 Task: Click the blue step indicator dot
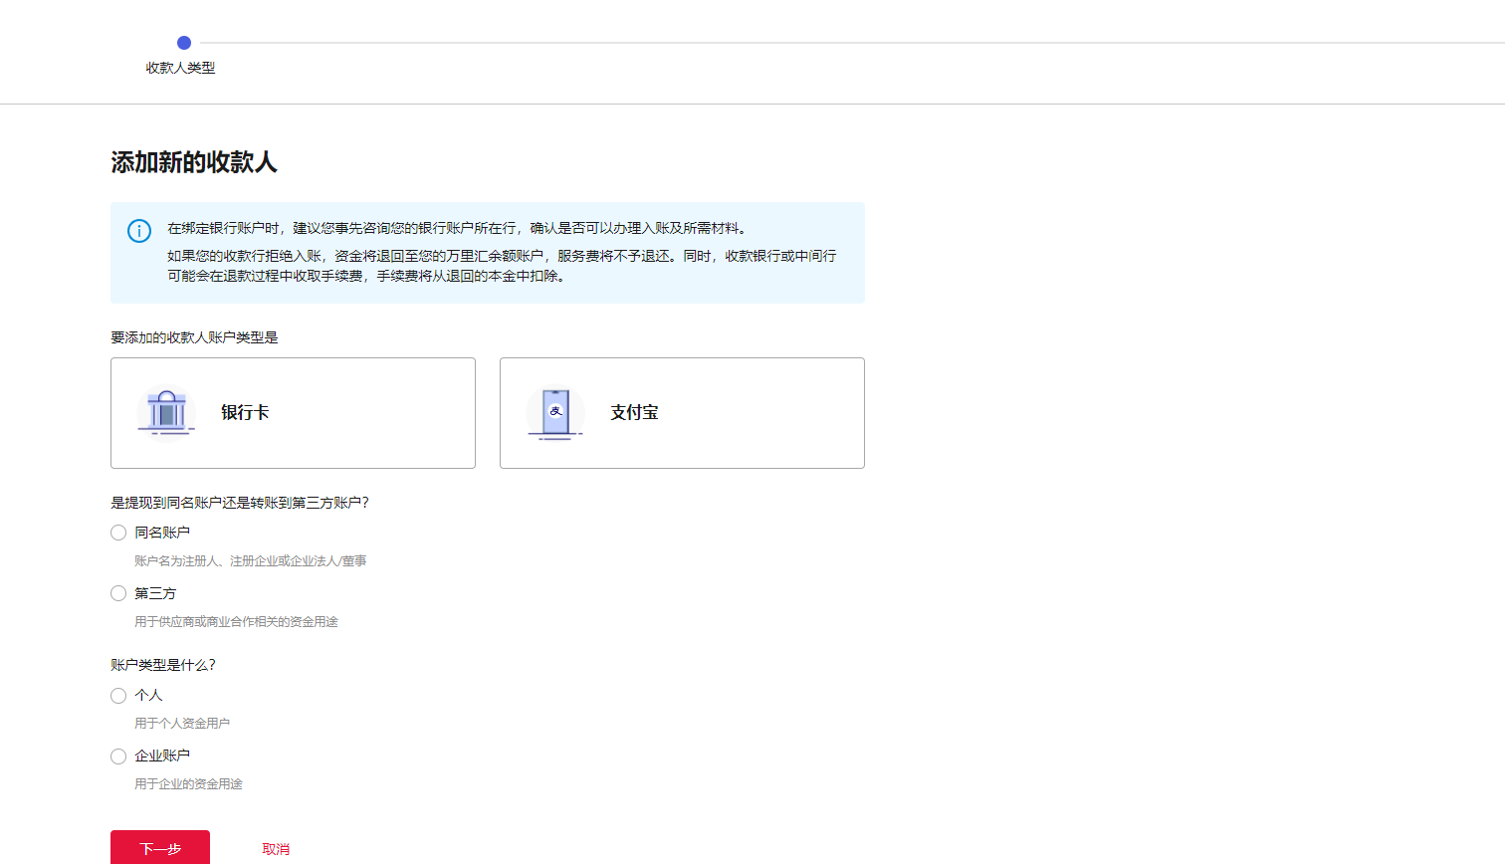coord(183,43)
